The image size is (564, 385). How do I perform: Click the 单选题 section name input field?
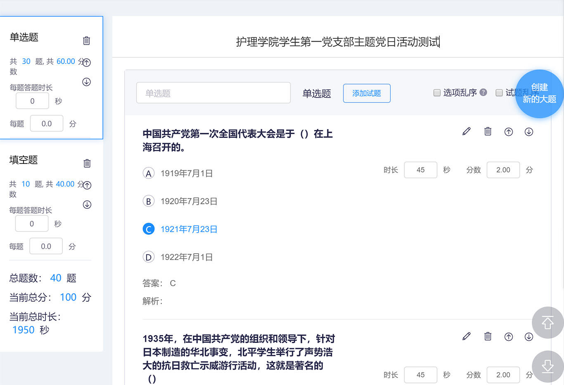213,93
